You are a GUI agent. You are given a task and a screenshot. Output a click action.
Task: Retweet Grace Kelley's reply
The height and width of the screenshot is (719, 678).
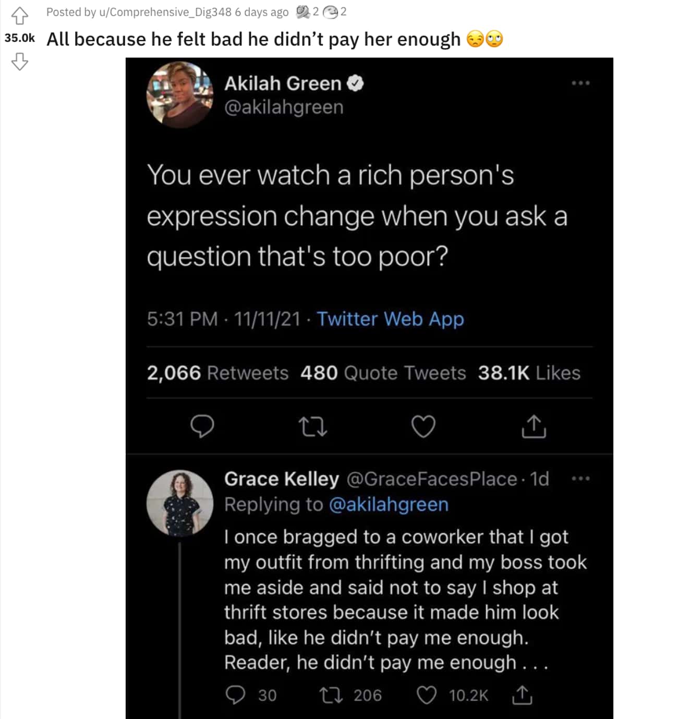[331, 695]
